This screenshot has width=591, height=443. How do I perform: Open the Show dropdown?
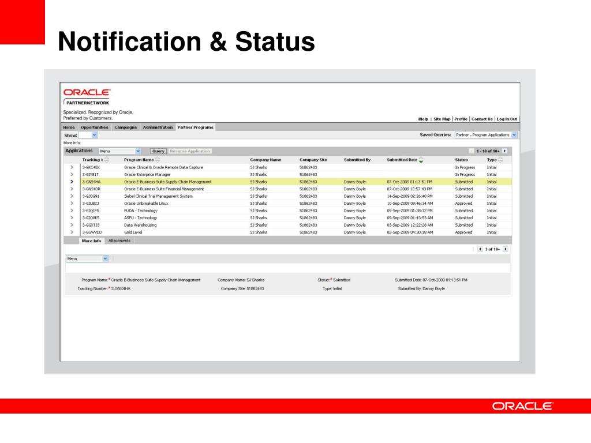(x=88, y=135)
